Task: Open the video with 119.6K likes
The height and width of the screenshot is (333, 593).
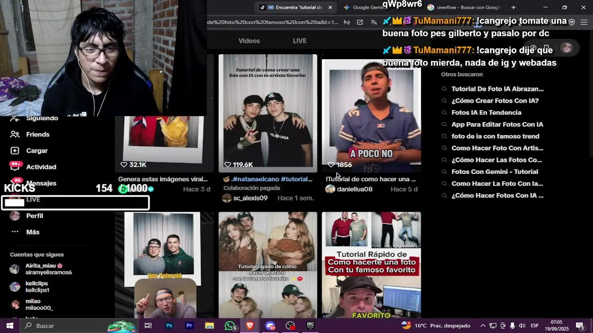Action: [x=268, y=113]
